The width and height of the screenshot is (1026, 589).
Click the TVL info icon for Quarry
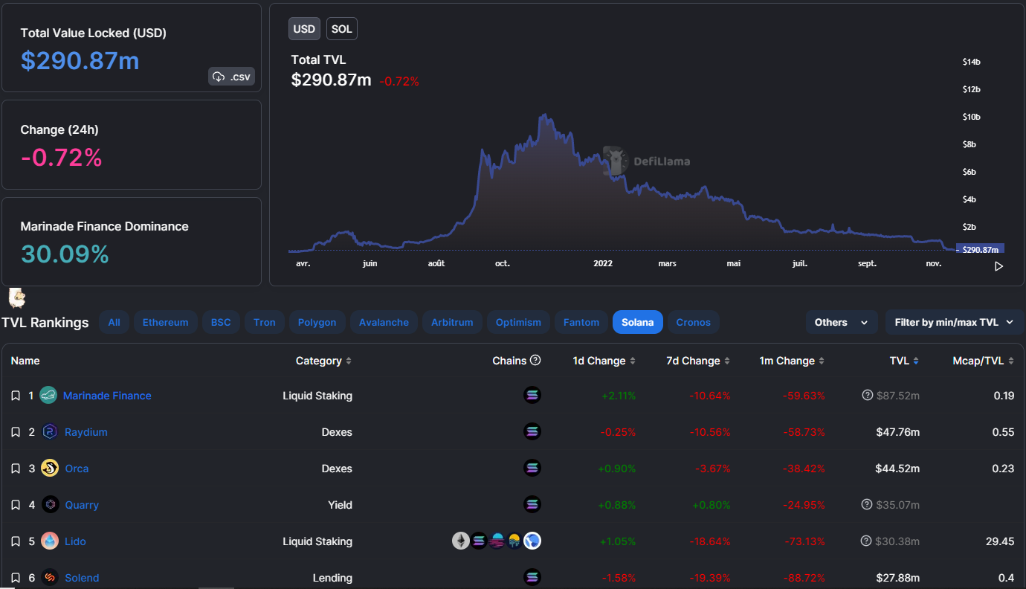867,504
